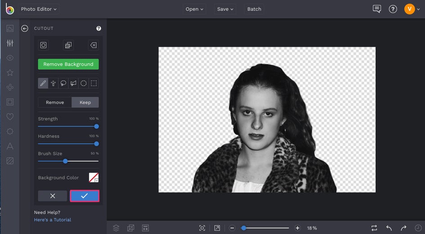
Task: Expand the Photo Editor dropdown
Action: pyautogui.click(x=39, y=9)
